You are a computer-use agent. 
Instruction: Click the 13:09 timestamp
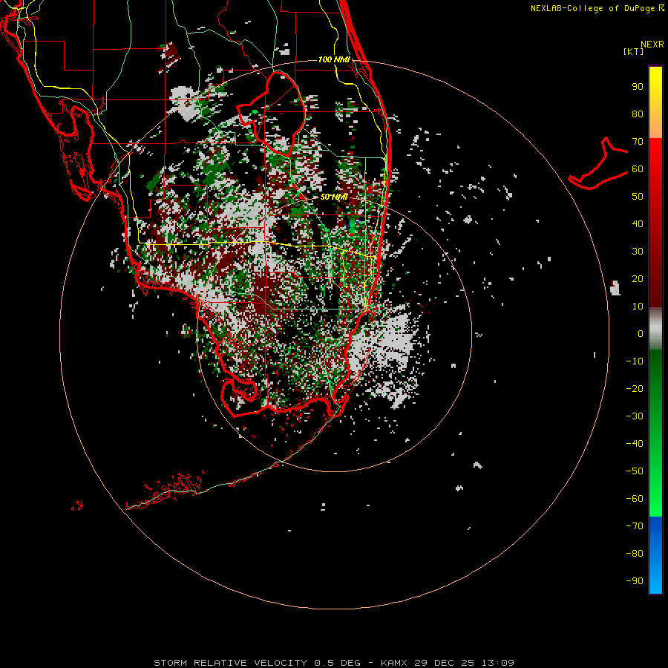point(498,663)
